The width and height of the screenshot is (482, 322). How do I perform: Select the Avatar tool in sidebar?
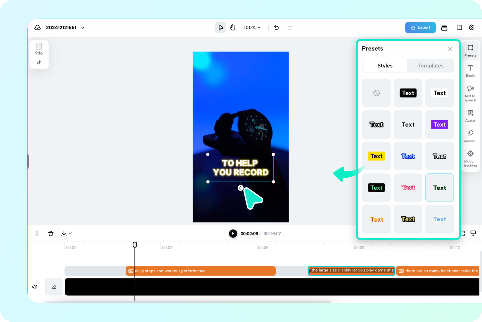[470, 115]
